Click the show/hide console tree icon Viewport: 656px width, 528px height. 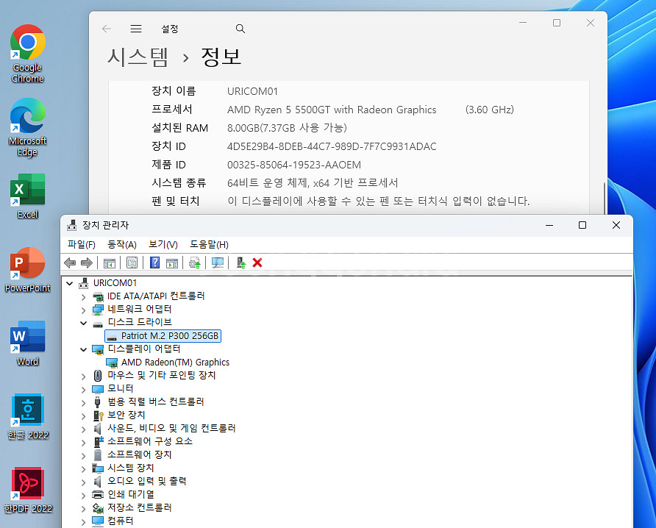(x=110, y=263)
